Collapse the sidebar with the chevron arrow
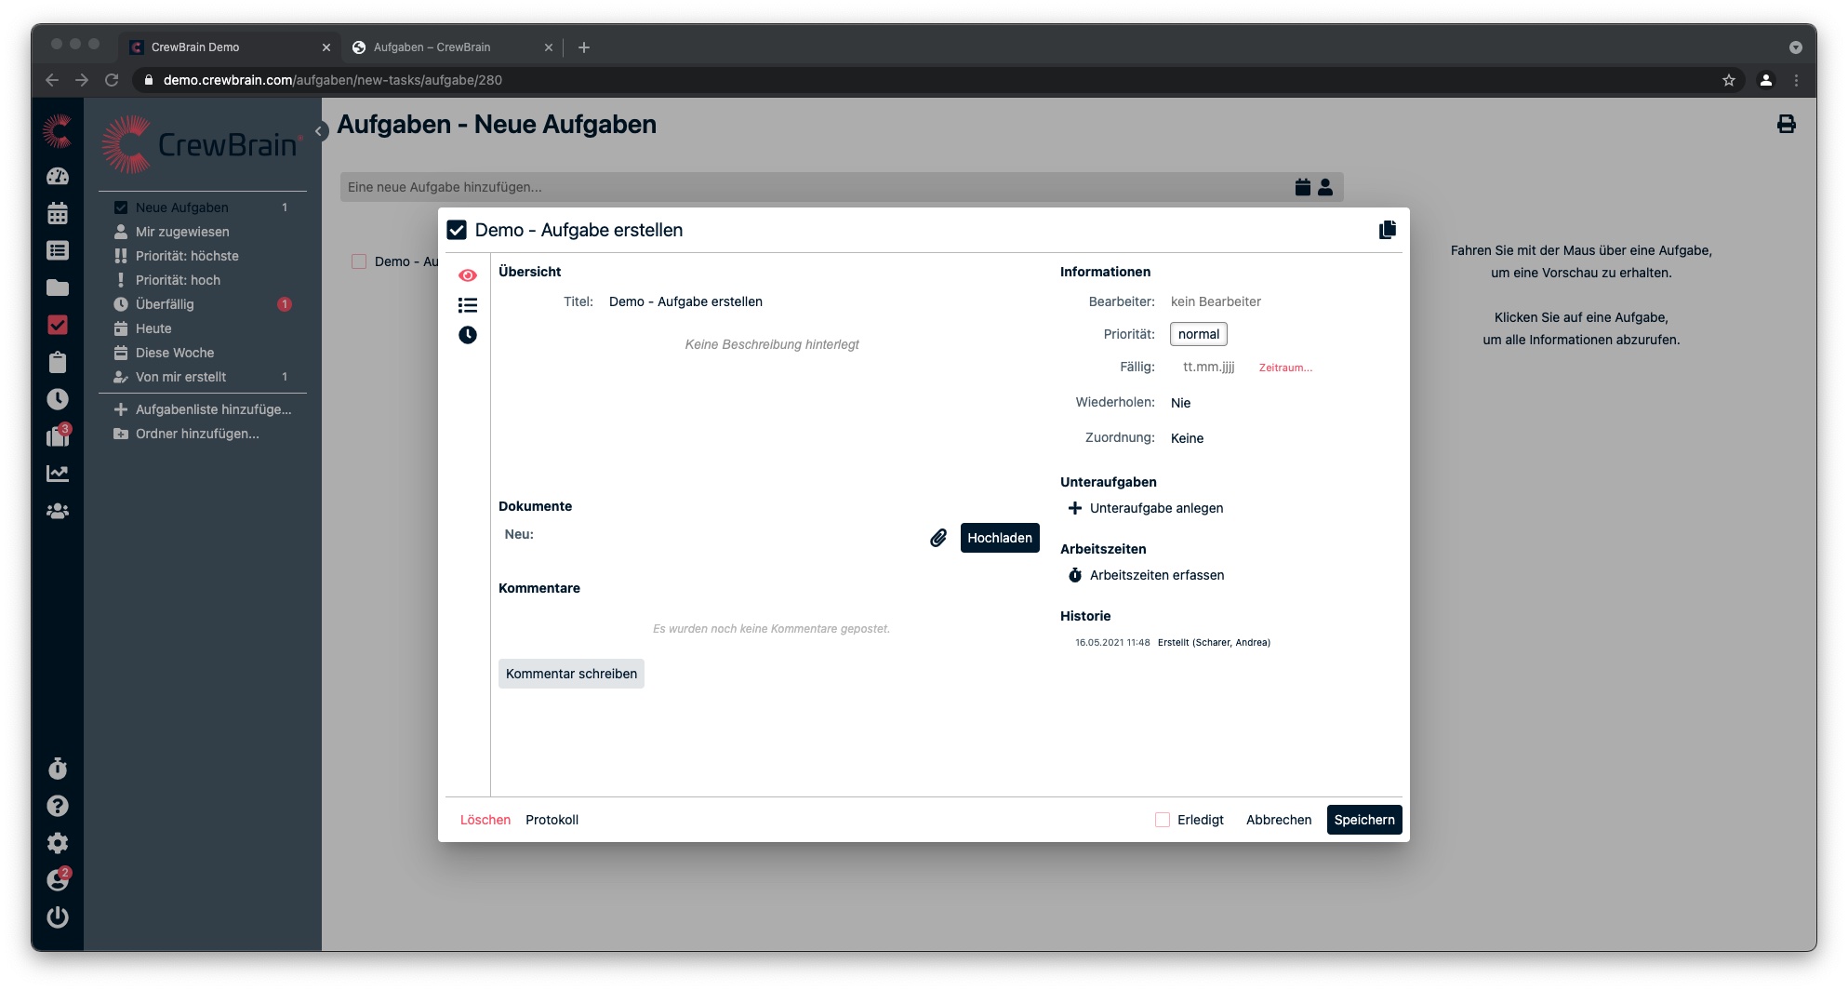The image size is (1848, 990). [x=319, y=131]
